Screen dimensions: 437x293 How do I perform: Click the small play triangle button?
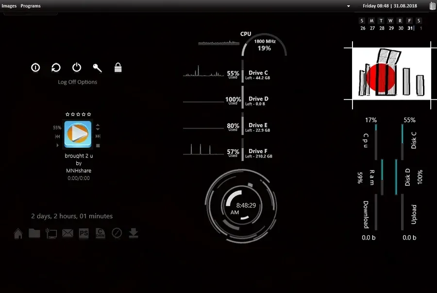point(57,145)
